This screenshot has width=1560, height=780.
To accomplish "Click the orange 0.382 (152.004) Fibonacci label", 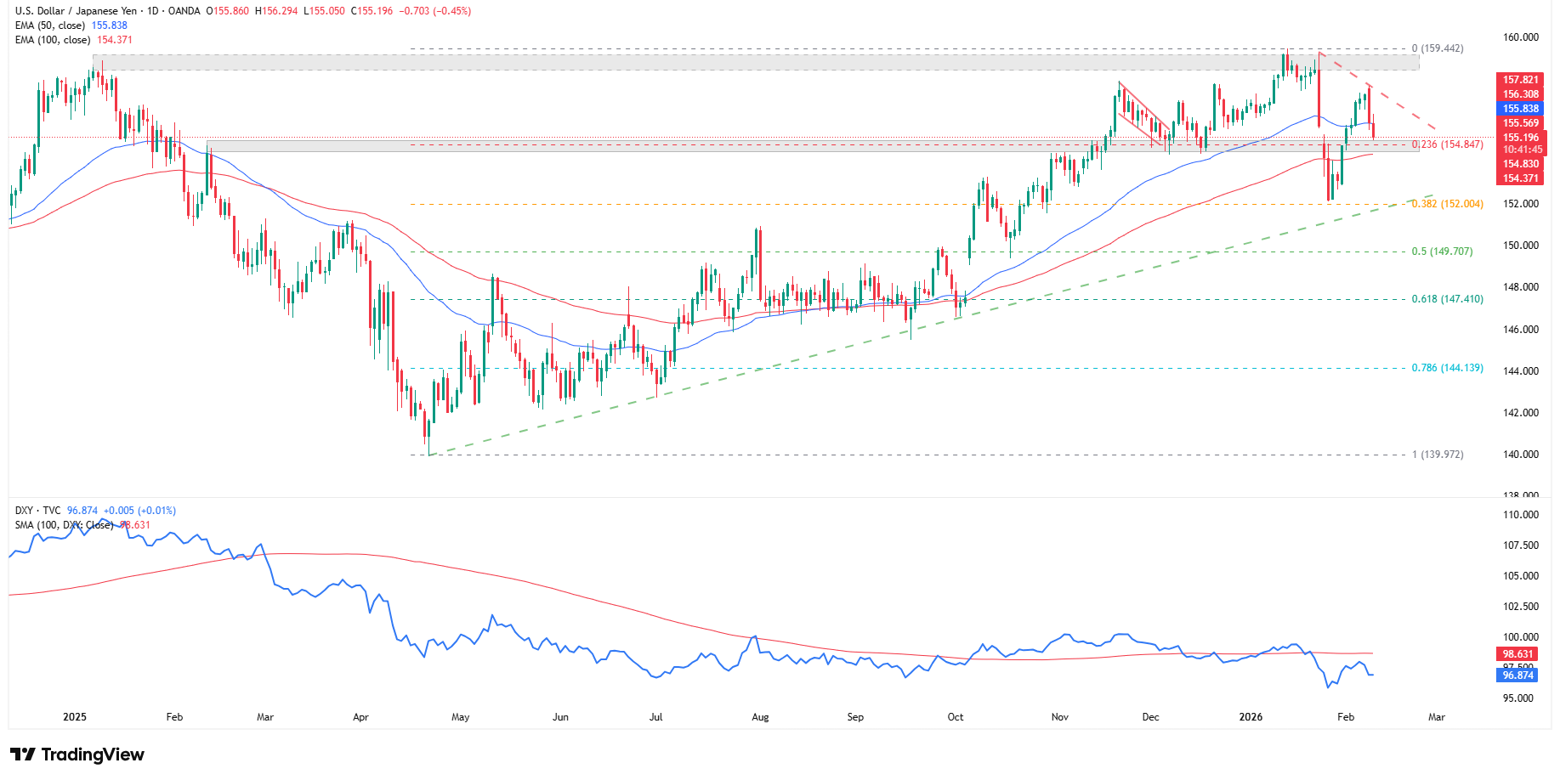I will 1448,204.
